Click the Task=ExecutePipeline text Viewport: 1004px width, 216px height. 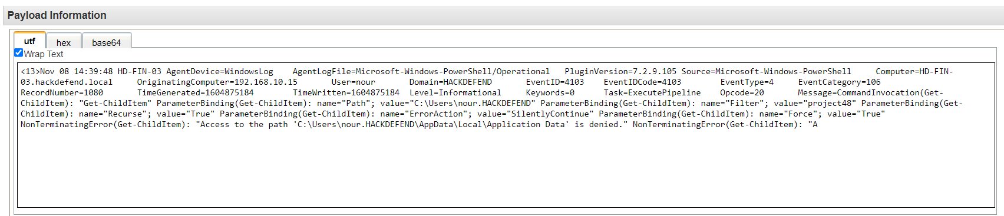tap(652, 92)
